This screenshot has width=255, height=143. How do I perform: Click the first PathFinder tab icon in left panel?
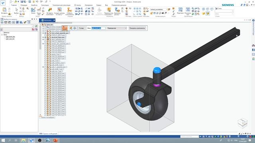point(2,22)
